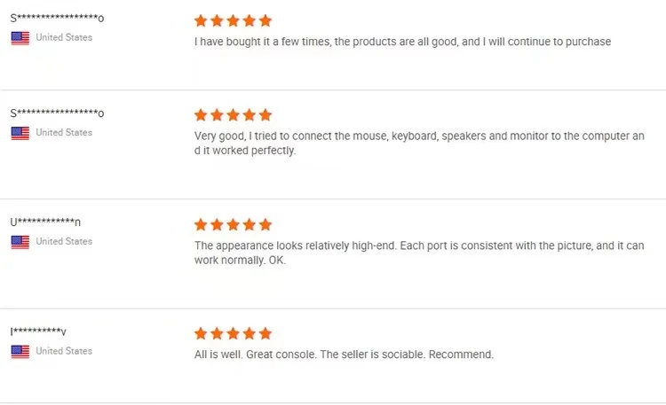Click fifth star of the mouse keyboard review
Viewport: 666px width, 405px height.
pos(265,115)
